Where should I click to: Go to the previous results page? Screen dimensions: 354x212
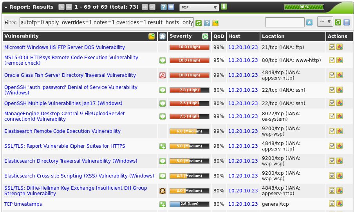click(69, 7)
